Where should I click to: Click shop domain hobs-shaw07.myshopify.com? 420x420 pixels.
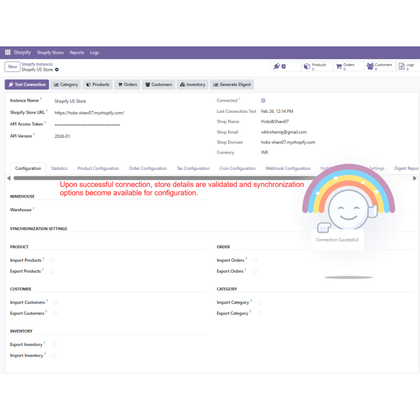point(288,142)
